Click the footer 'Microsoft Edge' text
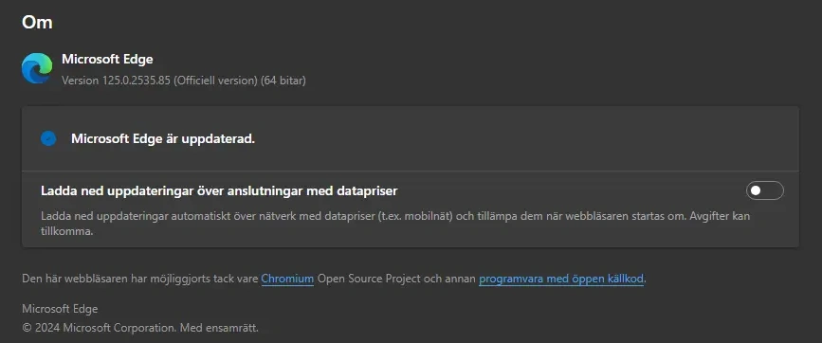The height and width of the screenshot is (343, 822). [60, 309]
